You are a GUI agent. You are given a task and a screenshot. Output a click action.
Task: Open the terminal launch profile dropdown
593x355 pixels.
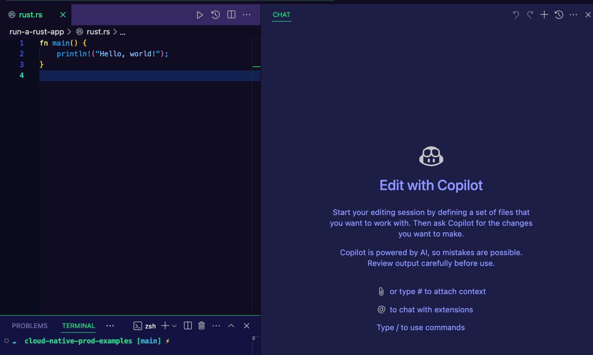pos(175,326)
